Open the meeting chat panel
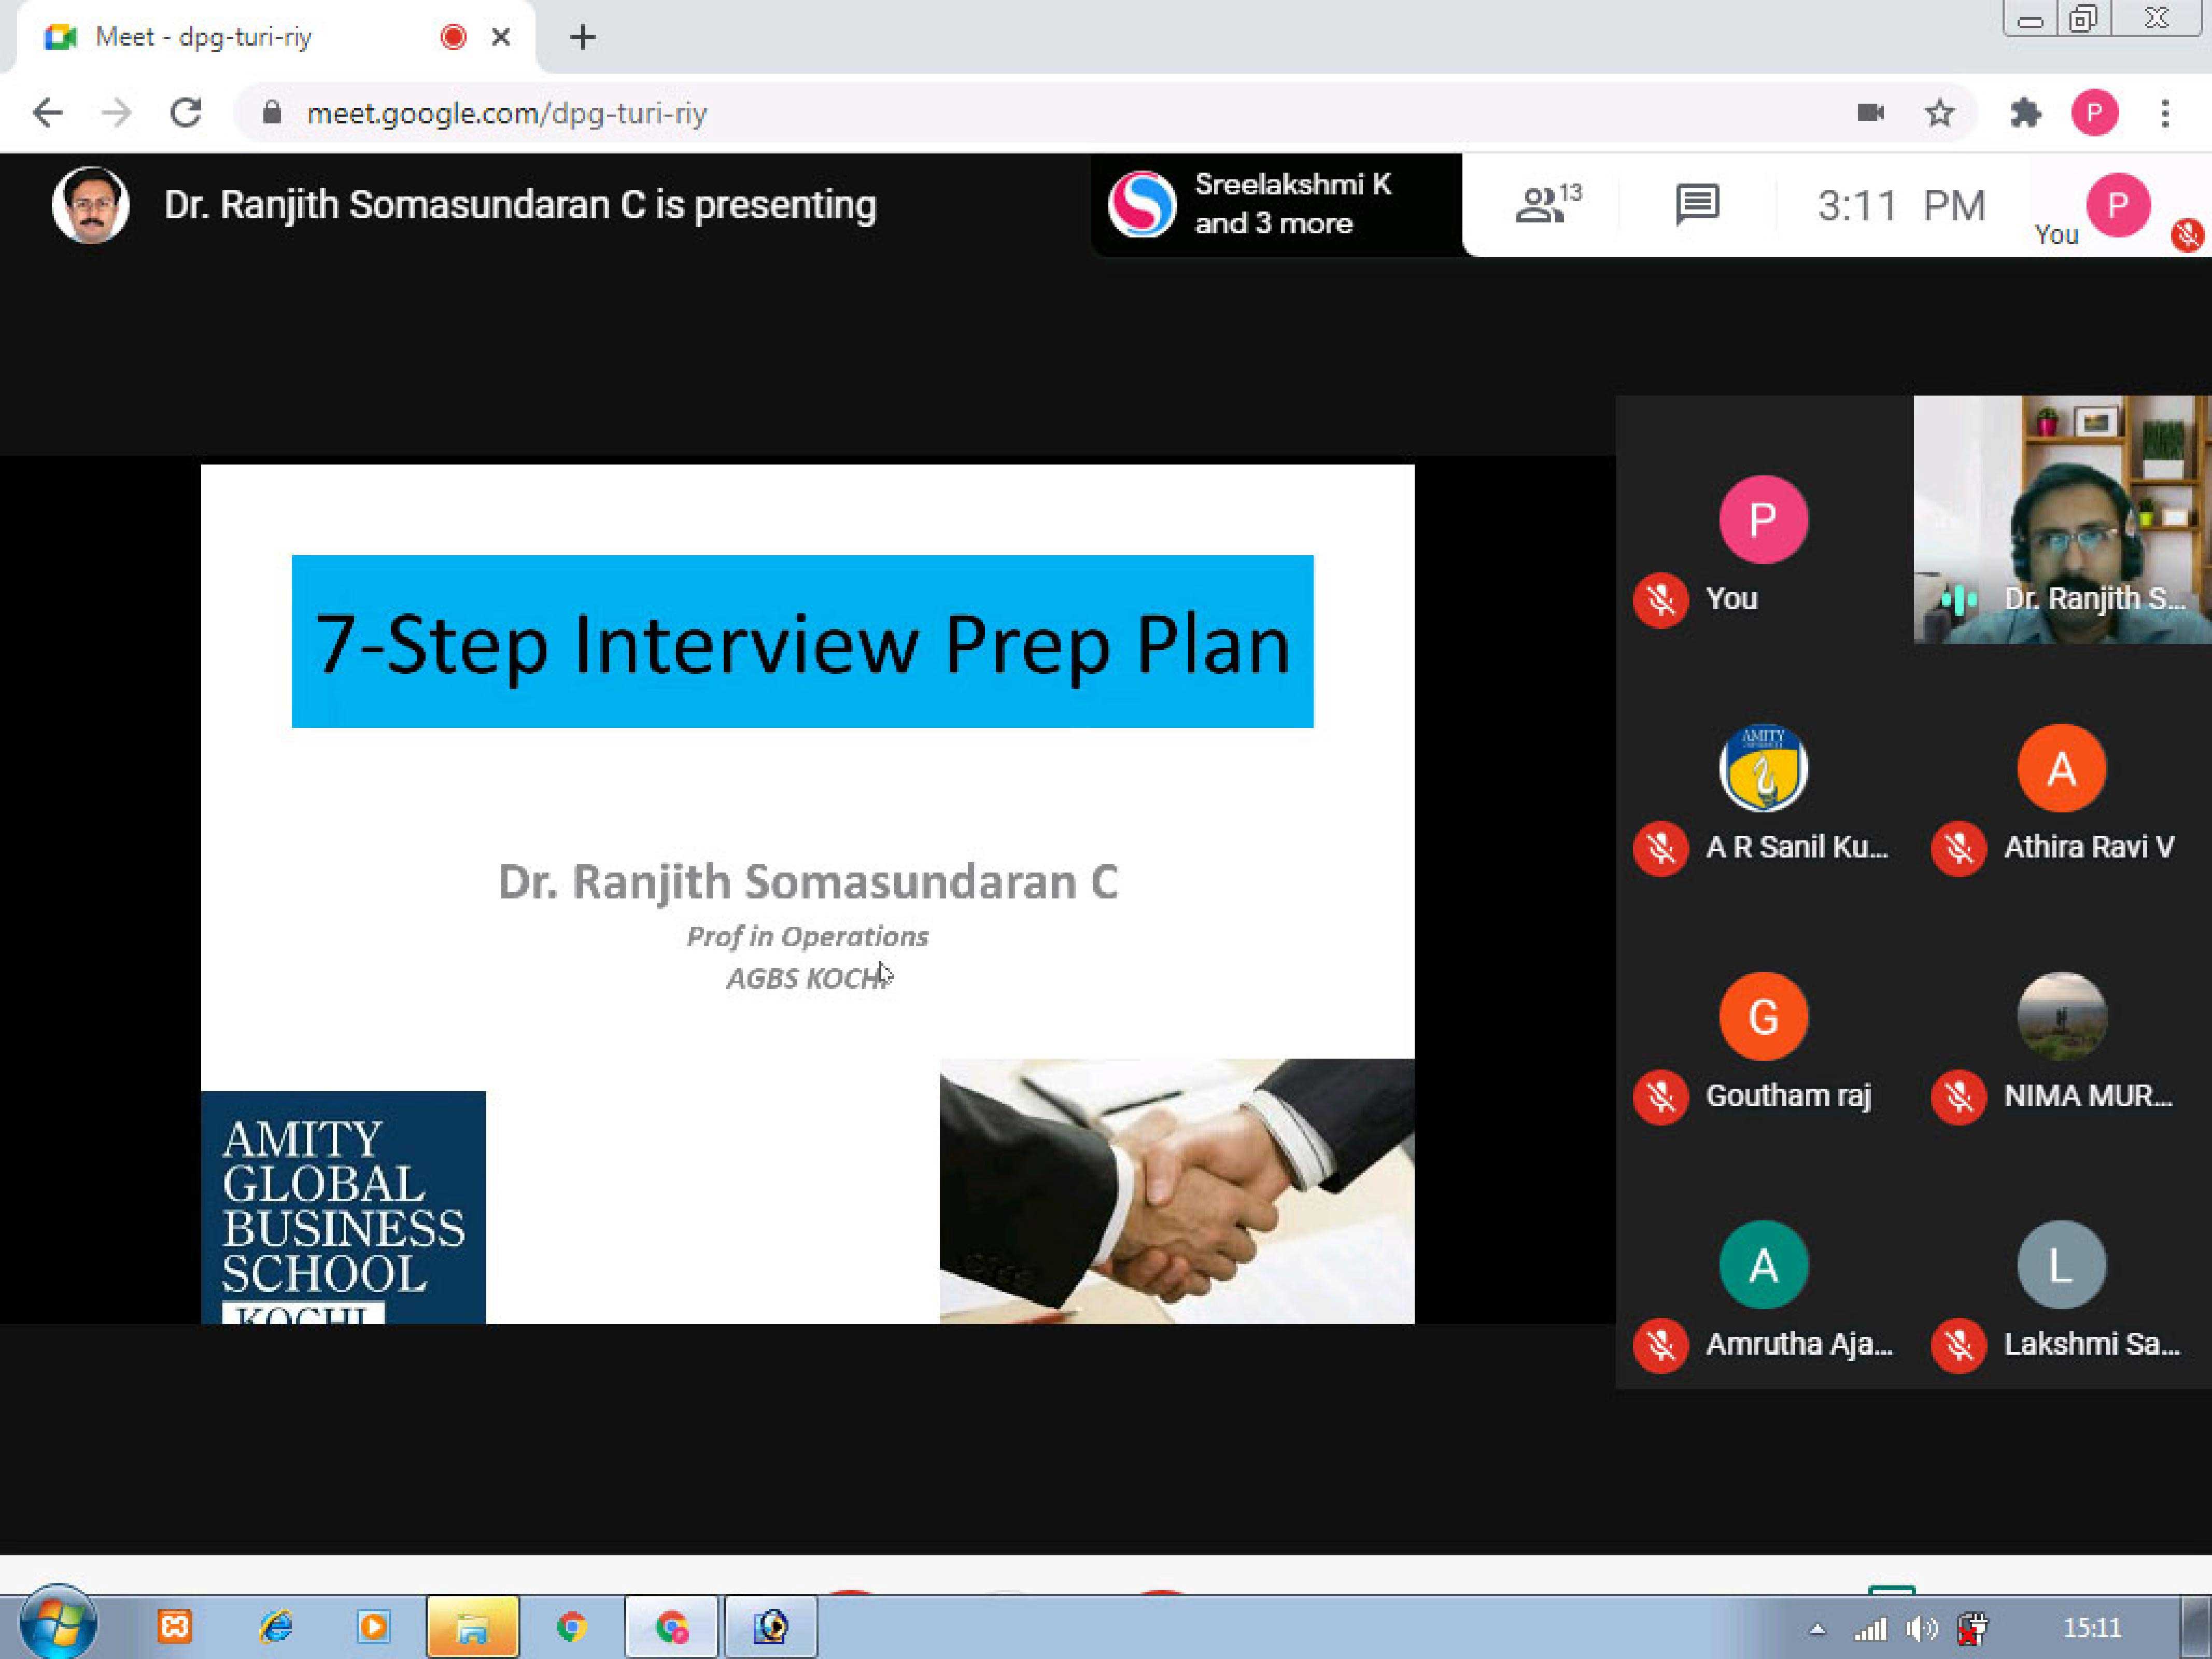2212x1659 pixels. [1697, 205]
